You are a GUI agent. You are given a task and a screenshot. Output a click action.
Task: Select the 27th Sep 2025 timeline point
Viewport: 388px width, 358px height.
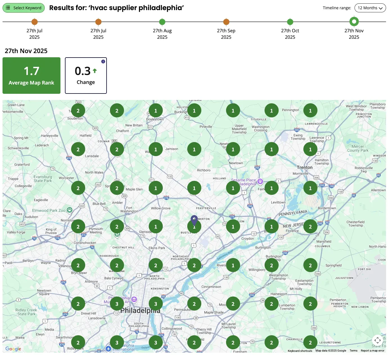click(x=226, y=22)
